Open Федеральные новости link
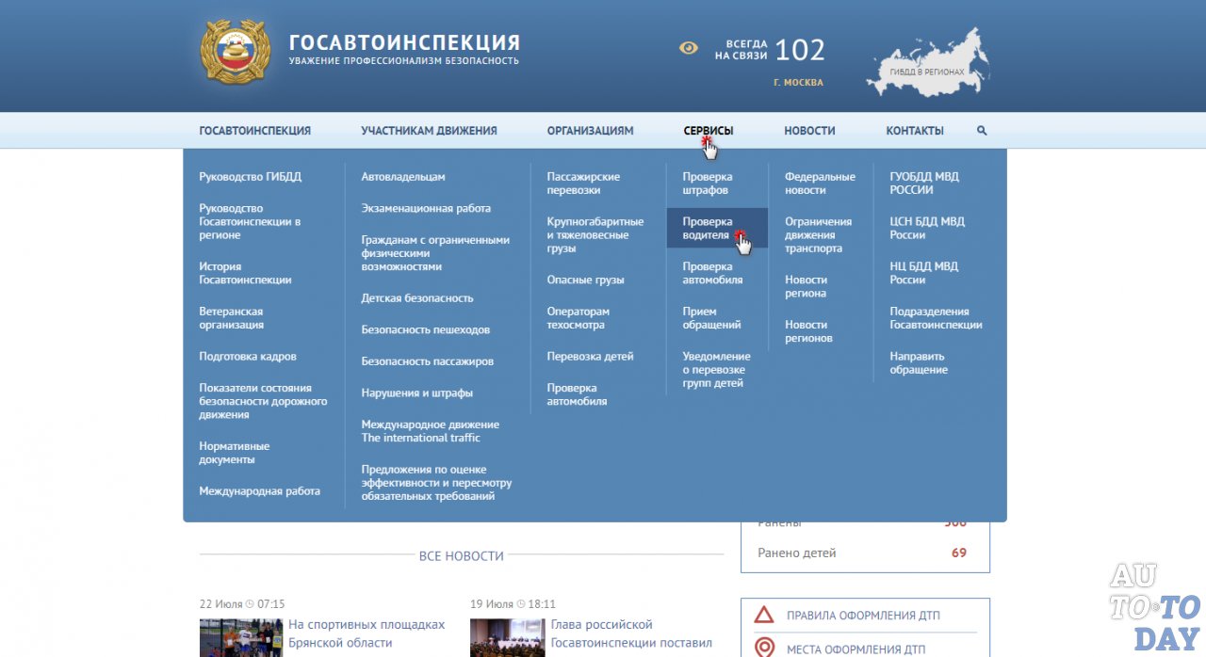 pos(821,184)
